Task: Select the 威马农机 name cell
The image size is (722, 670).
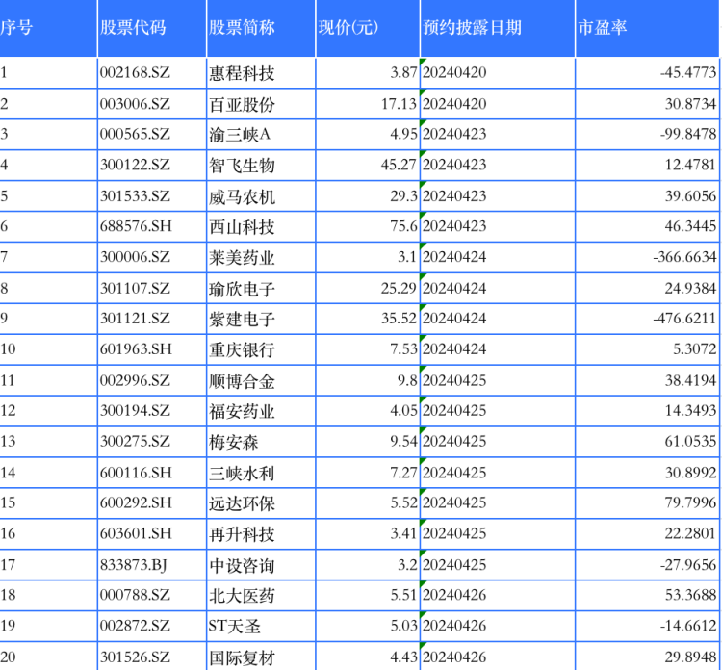Action: pos(261,196)
